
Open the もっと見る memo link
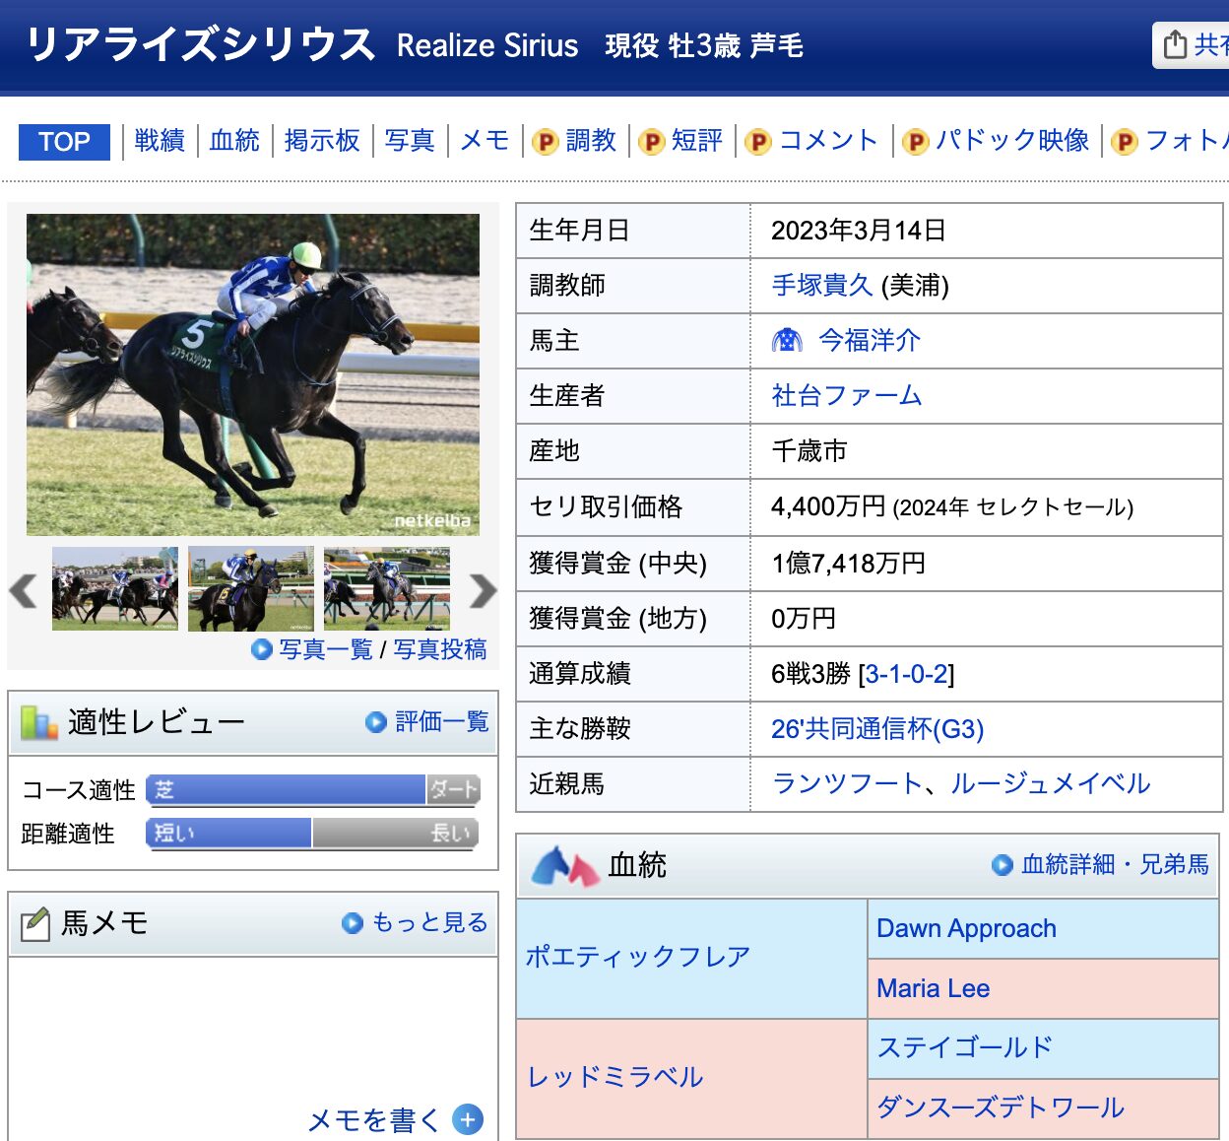pos(430,922)
